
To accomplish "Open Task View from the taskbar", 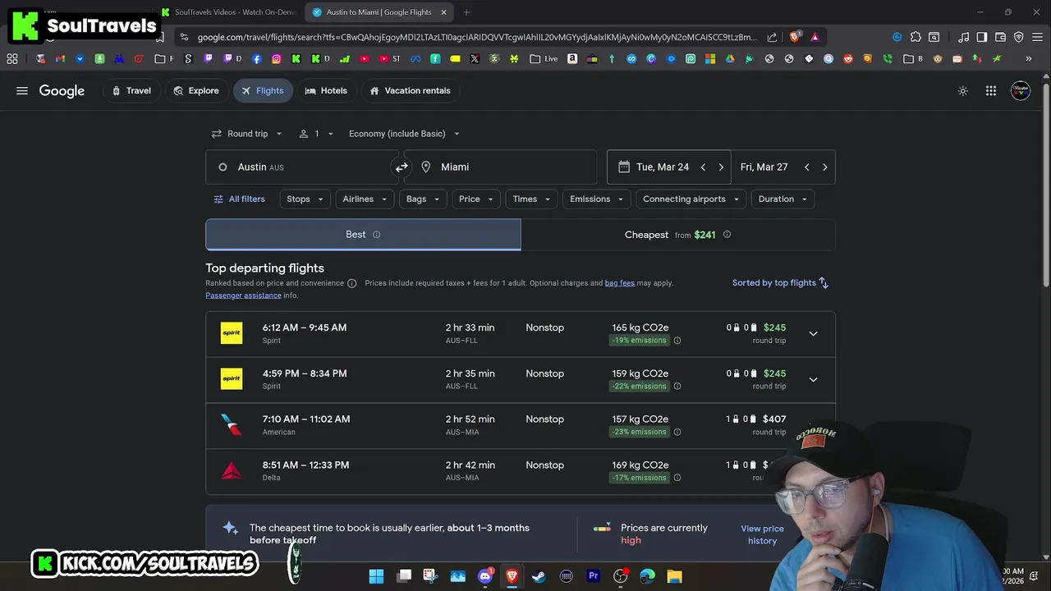I will pos(404,576).
